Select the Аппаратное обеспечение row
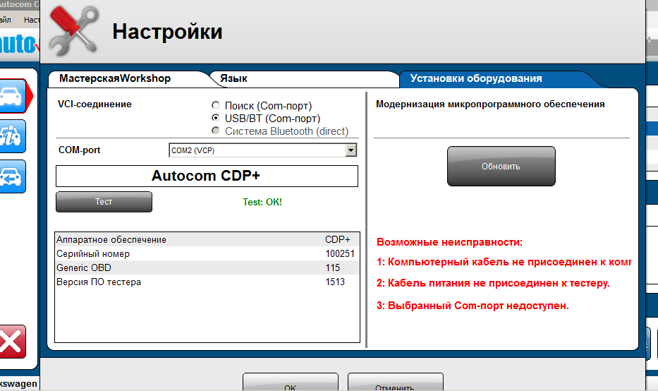This screenshot has height=391, width=658. (x=207, y=239)
